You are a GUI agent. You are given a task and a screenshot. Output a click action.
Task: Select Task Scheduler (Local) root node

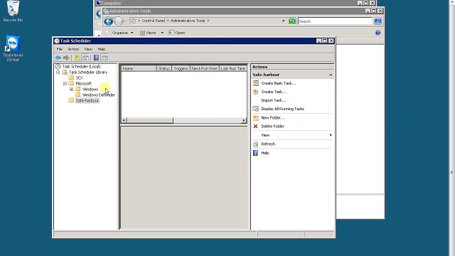tap(81, 66)
